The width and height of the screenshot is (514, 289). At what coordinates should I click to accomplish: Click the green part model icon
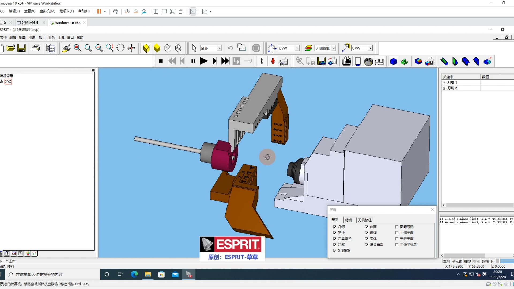click(x=404, y=61)
